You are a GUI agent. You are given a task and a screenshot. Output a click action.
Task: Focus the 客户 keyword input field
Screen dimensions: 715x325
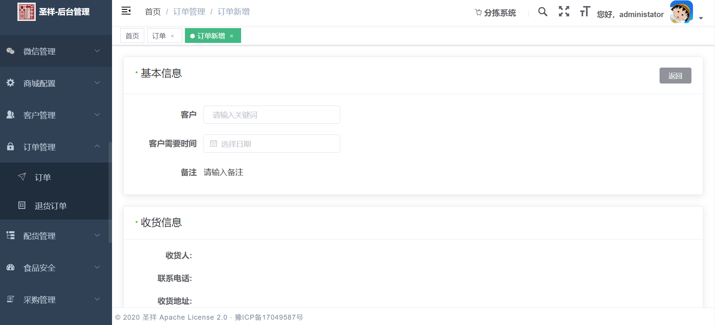click(x=272, y=115)
